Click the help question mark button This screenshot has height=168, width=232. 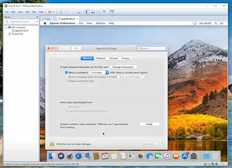[x=162, y=144]
